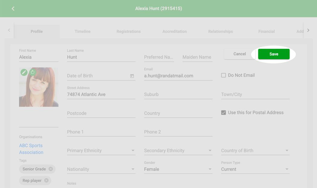This screenshot has width=317, height=188.
Task: Change the Gender dropdown from Female
Action: (x=178, y=169)
